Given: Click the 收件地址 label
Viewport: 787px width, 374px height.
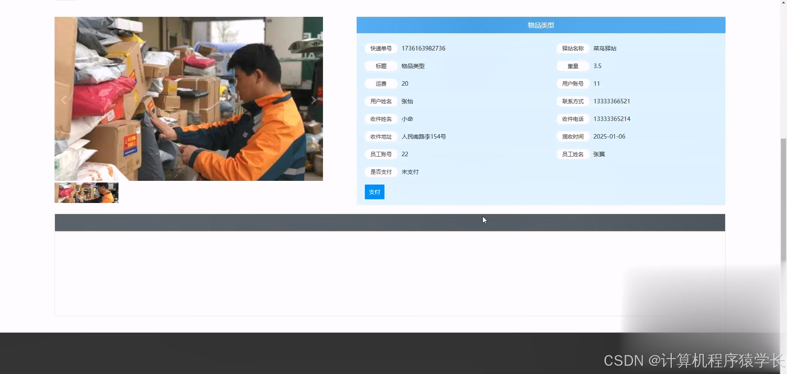Looking at the screenshot, I should (381, 137).
